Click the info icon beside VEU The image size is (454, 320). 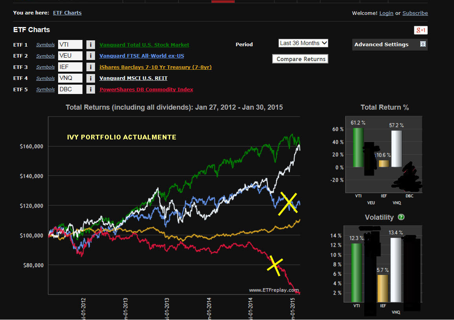pyautogui.click(x=90, y=56)
